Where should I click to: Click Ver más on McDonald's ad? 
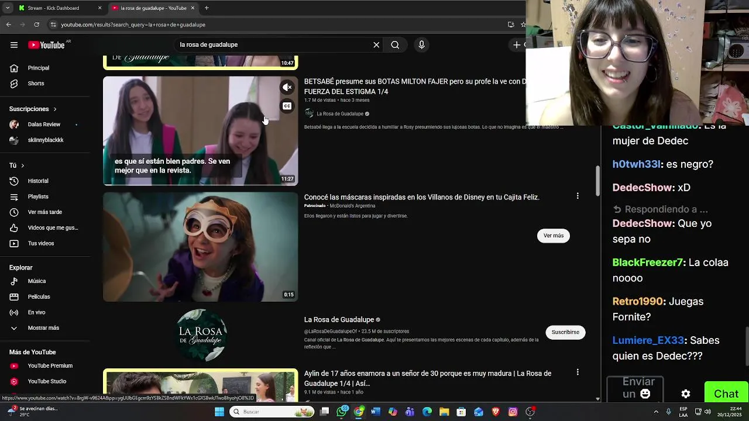[x=553, y=236]
